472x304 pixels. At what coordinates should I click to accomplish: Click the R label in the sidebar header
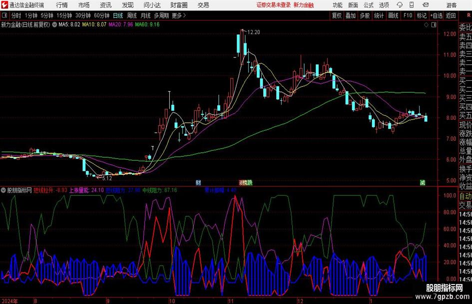pyautogui.click(x=469, y=15)
